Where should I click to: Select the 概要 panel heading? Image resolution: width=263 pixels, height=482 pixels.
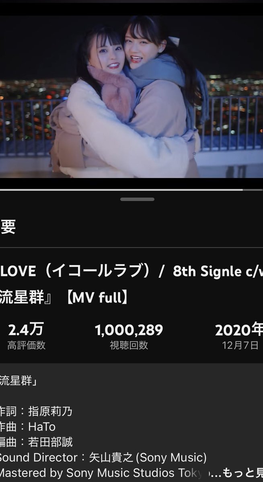(x=8, y=227)
